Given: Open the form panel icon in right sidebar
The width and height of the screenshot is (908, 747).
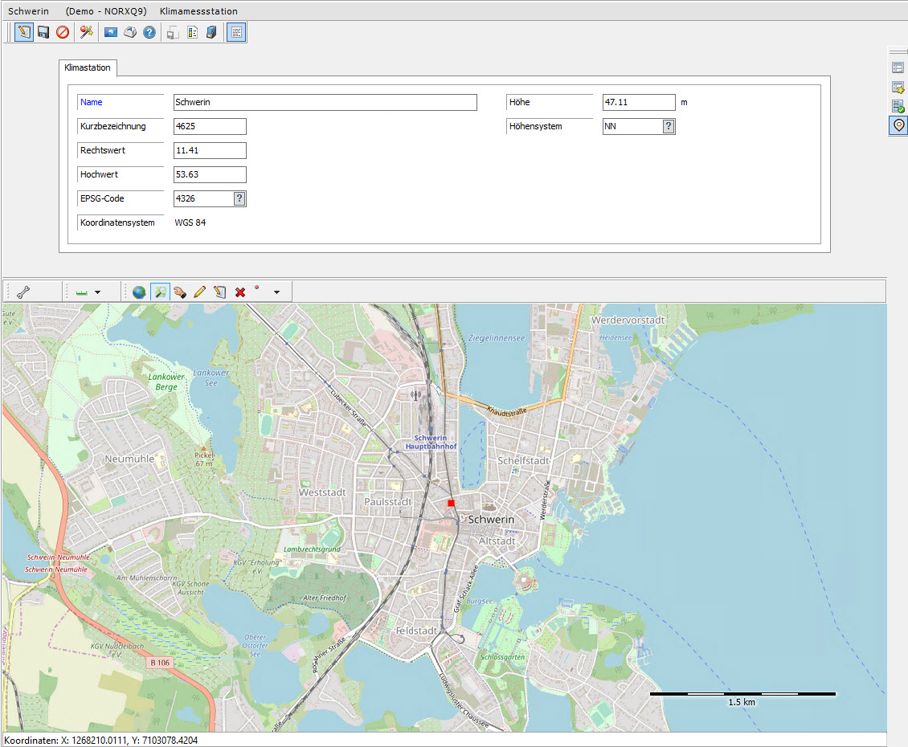Looking at the screenshot, I should (x=898, y=67).
